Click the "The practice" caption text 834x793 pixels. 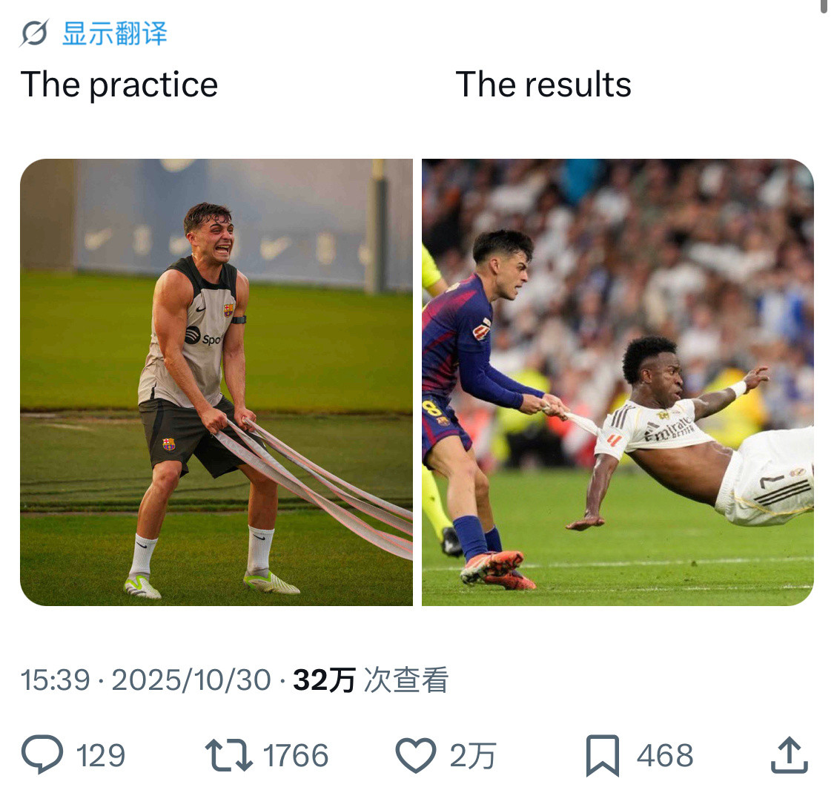click(x=119, y=85)
